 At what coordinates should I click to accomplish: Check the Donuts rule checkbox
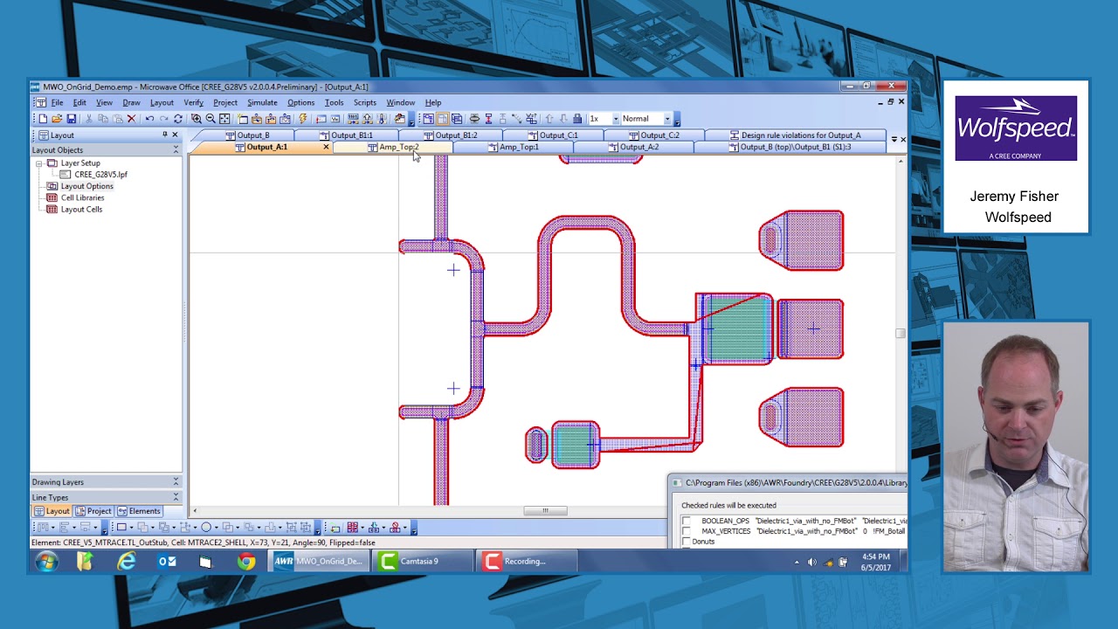point(687,542)
